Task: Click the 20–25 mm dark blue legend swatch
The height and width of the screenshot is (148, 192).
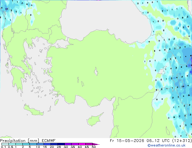Action: (54, 144)
